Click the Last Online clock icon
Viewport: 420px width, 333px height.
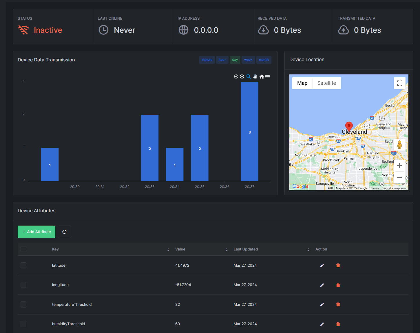[103, 30]
